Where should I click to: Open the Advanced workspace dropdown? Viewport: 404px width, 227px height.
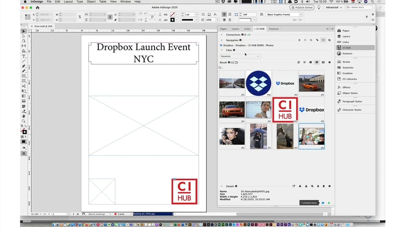coord(334,8)
